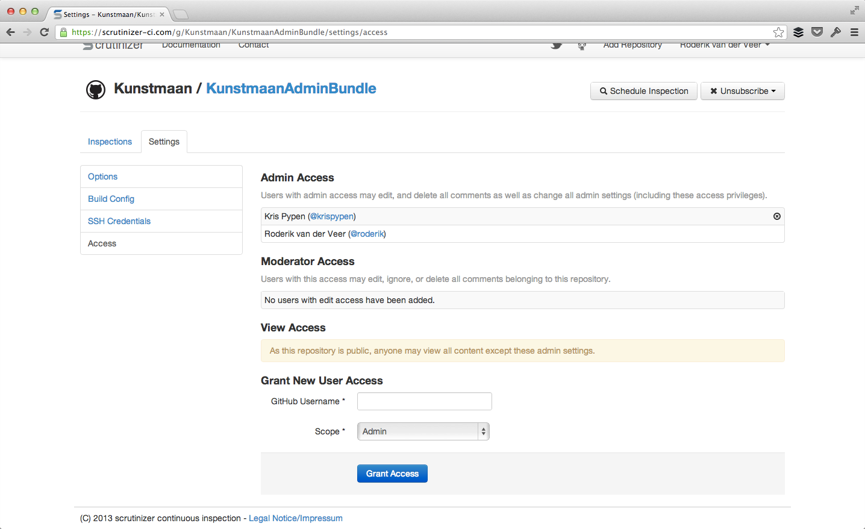Open the KunstmaanAdminBundle repository link
The height and width of the screenshot is (529, 865).
(291, 89)
